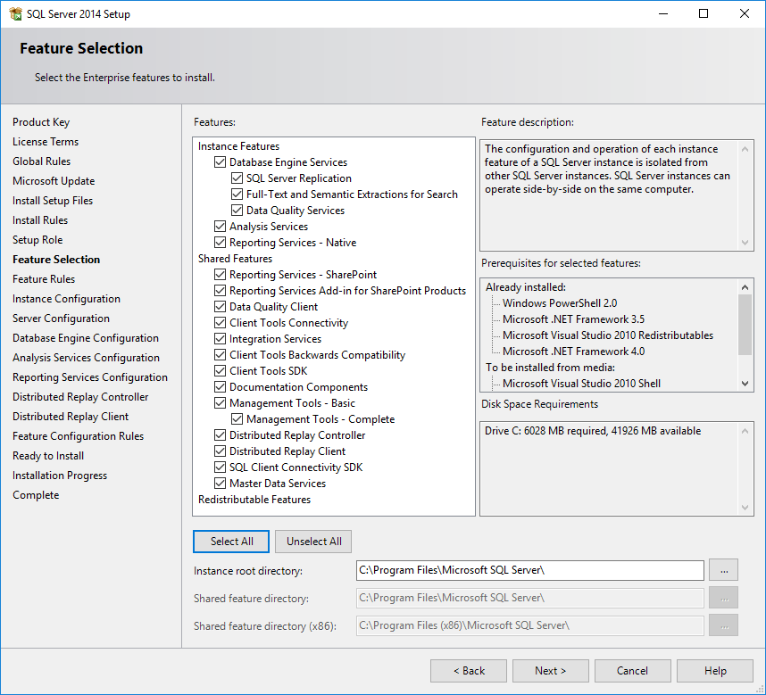Minimize the setup window
This screenshot has width=766, height=695.
(663, 13)
